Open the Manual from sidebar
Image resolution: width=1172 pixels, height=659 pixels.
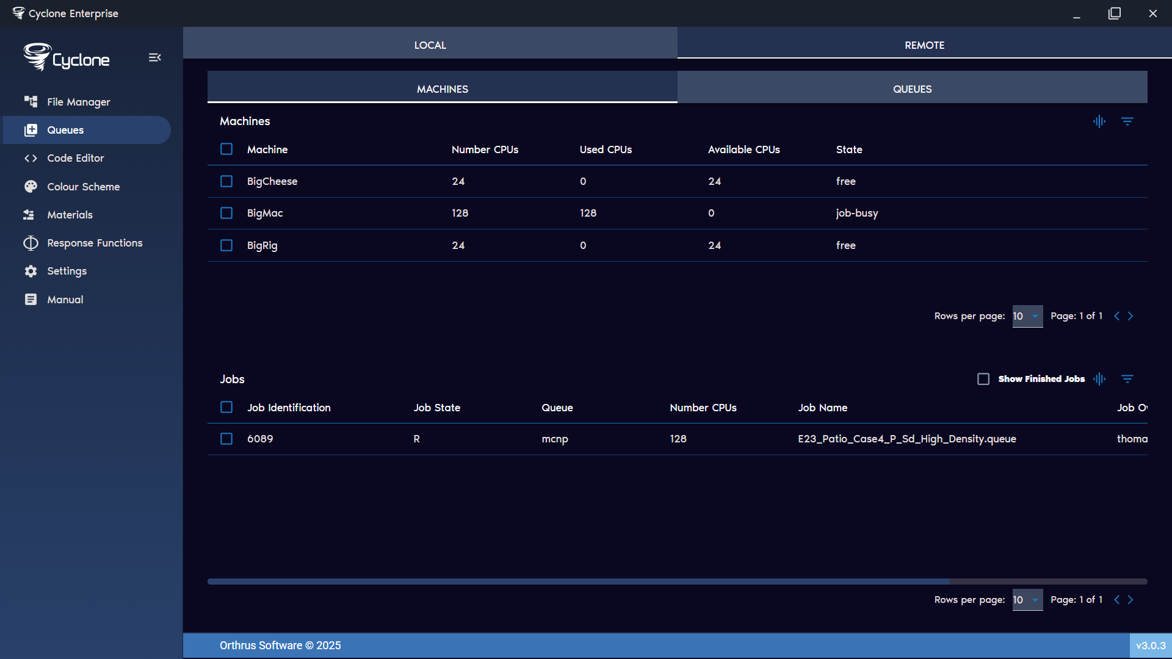click(65, 300)
